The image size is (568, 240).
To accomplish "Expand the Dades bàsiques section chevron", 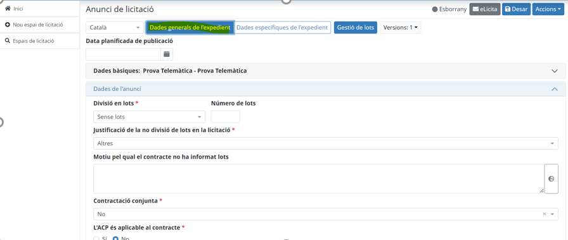I will pos(554,71).
